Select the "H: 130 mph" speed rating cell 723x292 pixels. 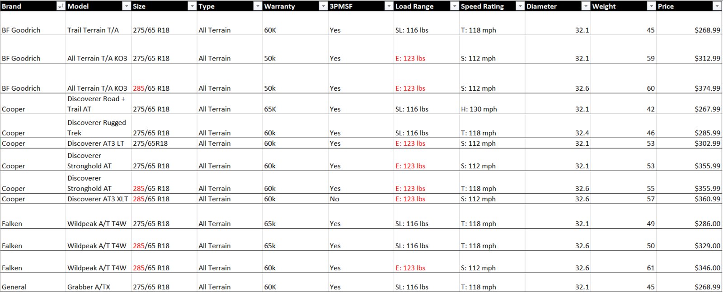(492, 104)
